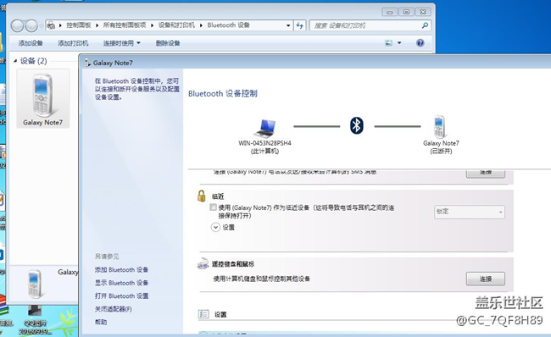Click the remote keyboard and mouse icon
This screenshot has height=337, width=551.
point(203,263)
